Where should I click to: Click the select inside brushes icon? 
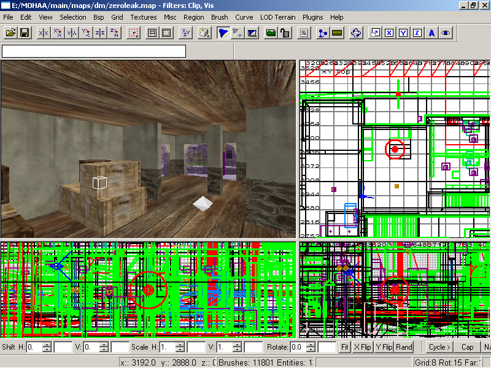pyautogui.click(x=166, y=33)
